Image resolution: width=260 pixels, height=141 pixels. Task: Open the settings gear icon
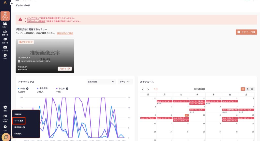tap(5, 108)
